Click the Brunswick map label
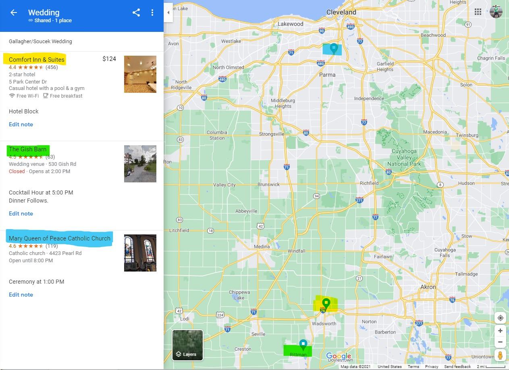 tap(268, 184)
